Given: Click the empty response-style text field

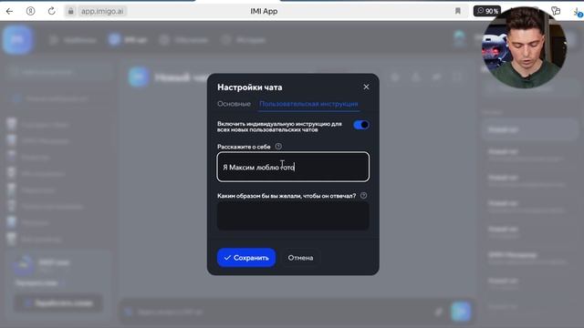Looking at the screenshot, I should pos(293,216).
